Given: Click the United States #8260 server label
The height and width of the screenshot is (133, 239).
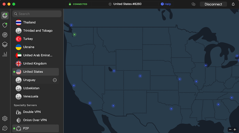Looking at the screenshot, I should click(x=127, y=4).
